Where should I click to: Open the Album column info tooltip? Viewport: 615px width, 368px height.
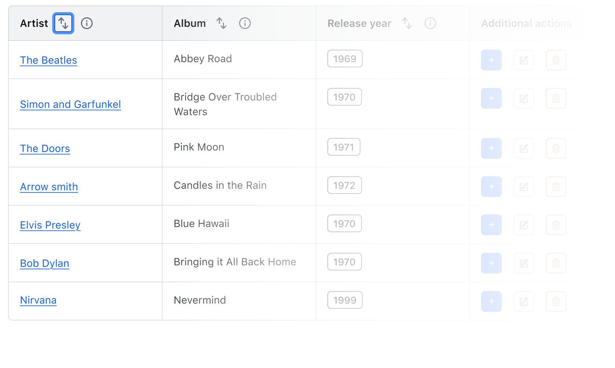(245, 23)
